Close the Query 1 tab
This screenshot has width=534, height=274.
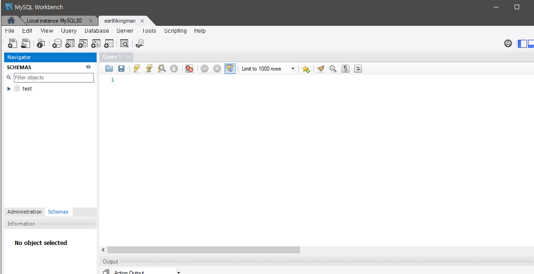(x=128, y=57)
